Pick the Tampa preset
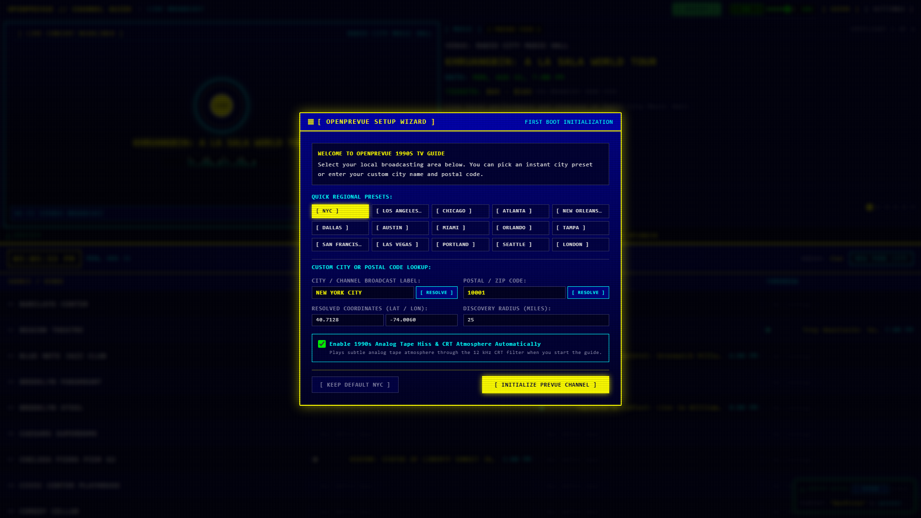This screenshot has width=921, height=518. tap(580, 228)
